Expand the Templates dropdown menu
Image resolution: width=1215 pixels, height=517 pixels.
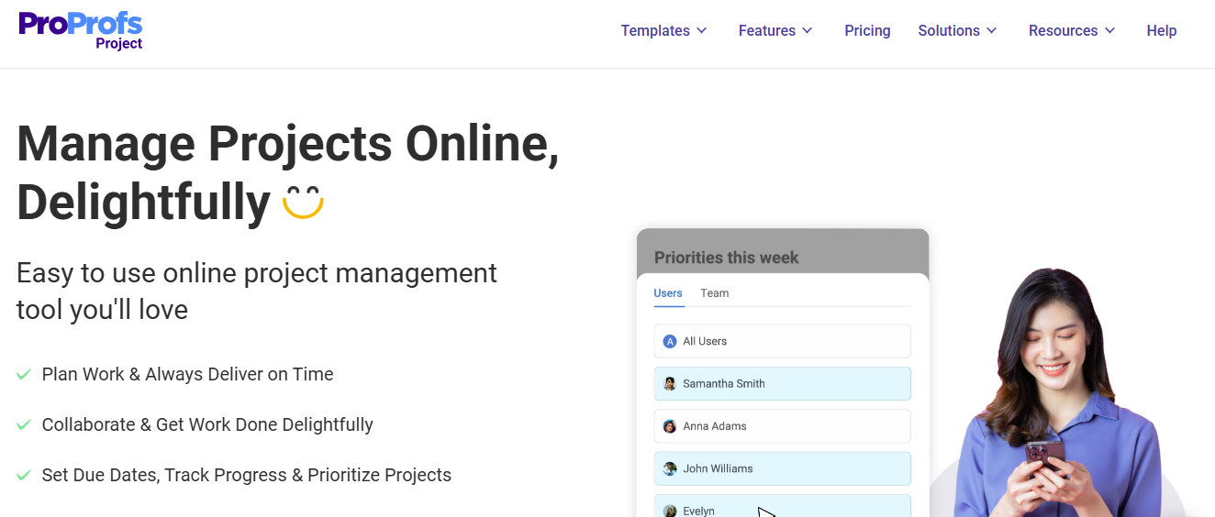663,30
